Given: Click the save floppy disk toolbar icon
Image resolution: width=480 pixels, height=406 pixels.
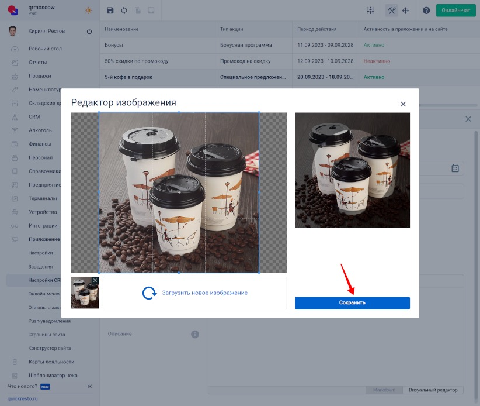Looking at the screenshot, I should pos(110,11).
